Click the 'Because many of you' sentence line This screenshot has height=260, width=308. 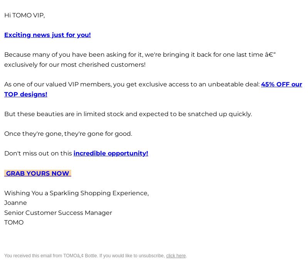pyautogui.click(x=140, y=55)
